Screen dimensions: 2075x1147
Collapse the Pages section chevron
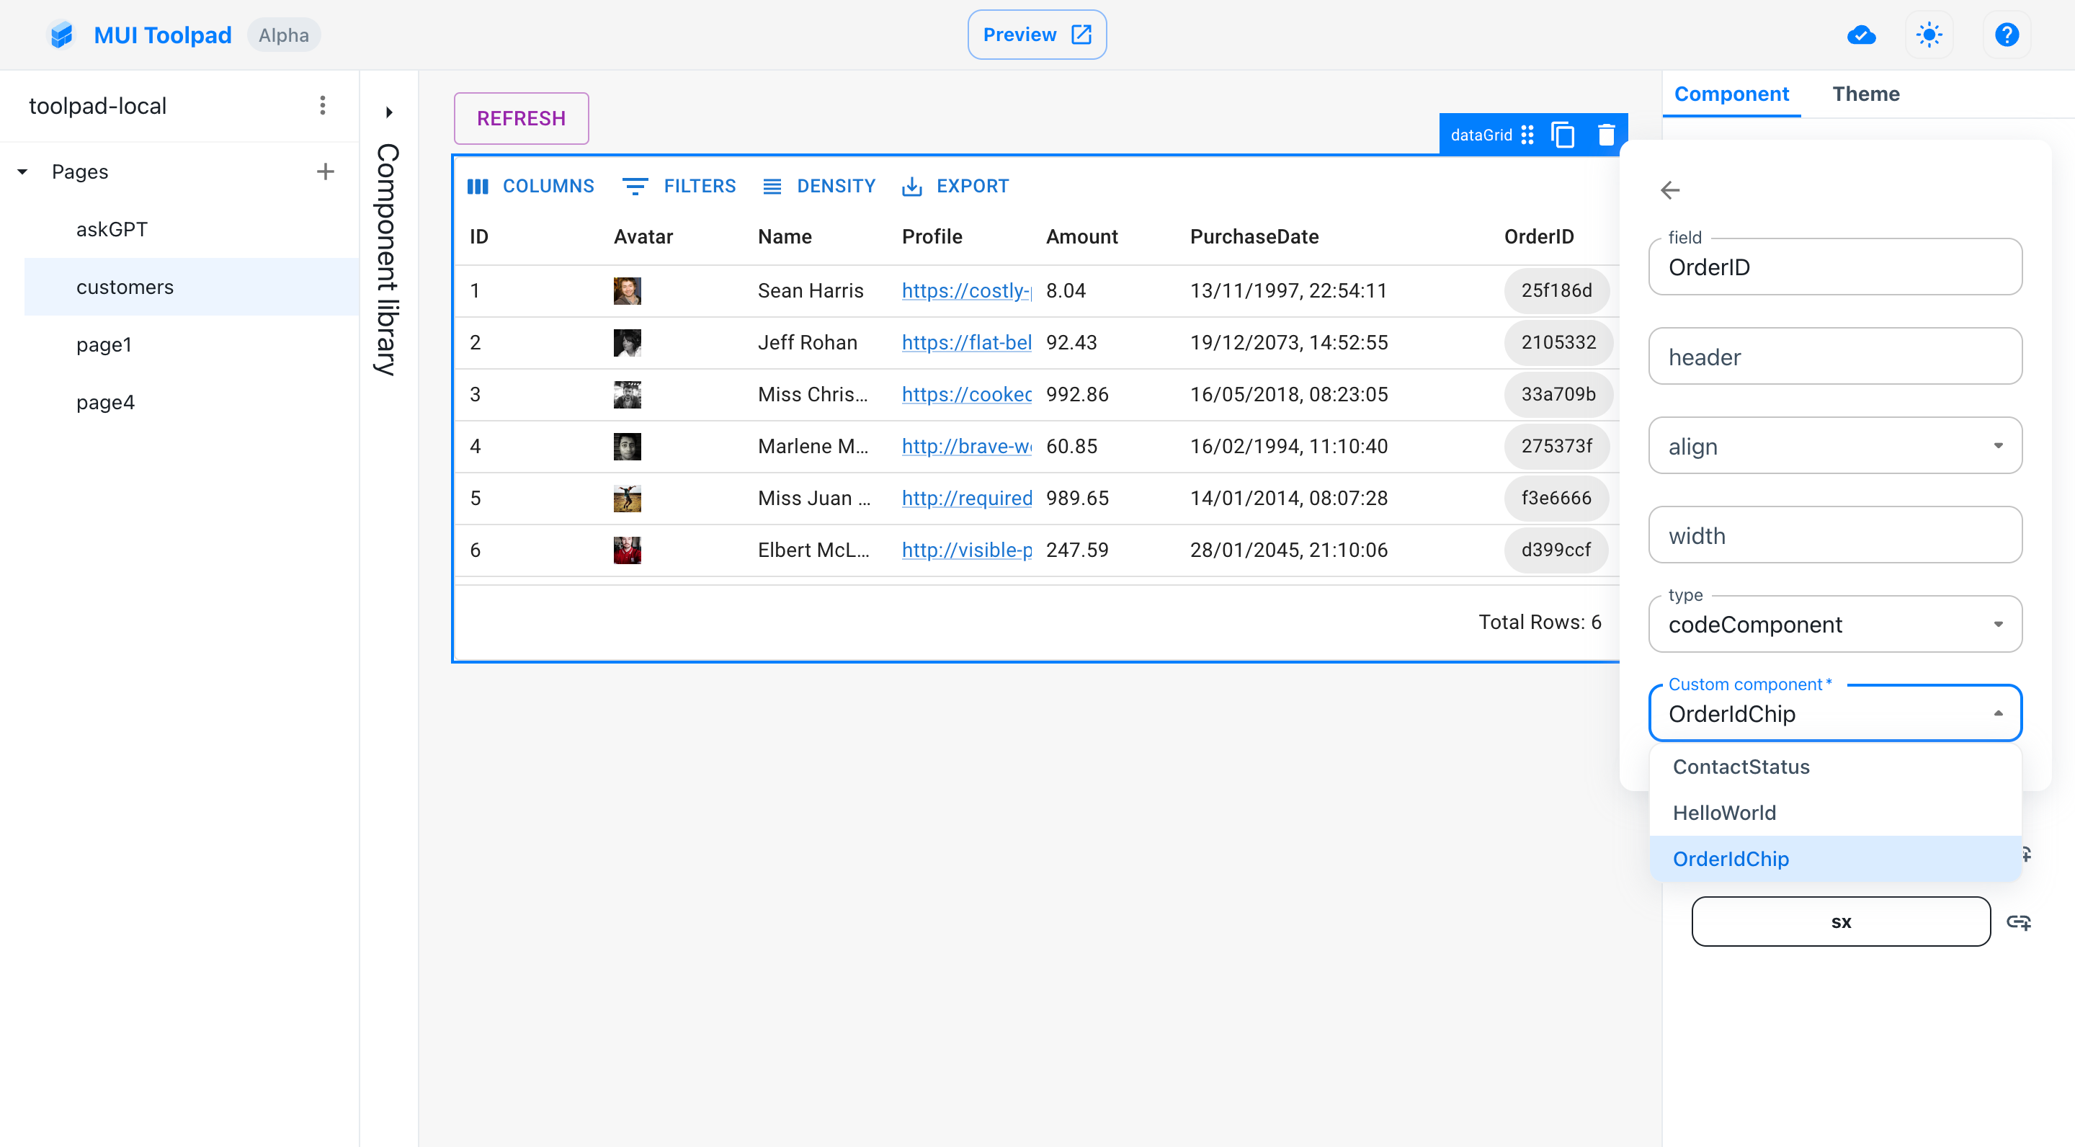pyautogui.click(x=22, y=171)
